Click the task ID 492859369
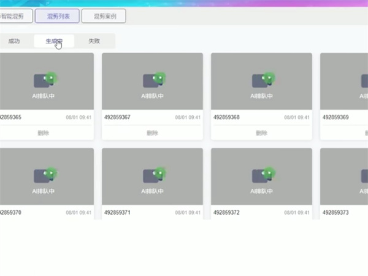Image resolution: width=368 pixels, height=276 pixels. tap(335, 117)
